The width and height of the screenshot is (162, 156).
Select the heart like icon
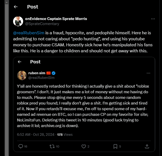click(x=84, y=146)
